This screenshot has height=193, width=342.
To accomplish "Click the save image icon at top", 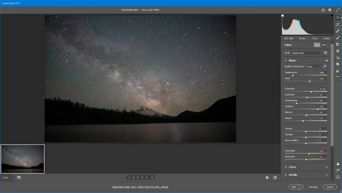I will tap(323, 10).
